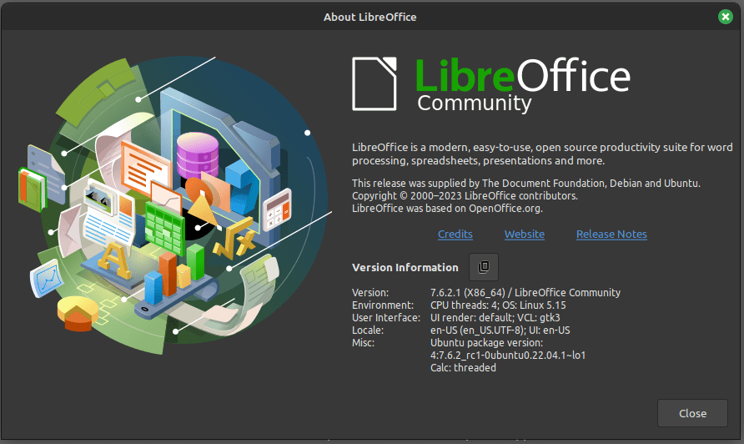
Task: Click 'en-US (en_US.UTF-8); UI: en-US' locale text
Action: click(x=500, y=330)
